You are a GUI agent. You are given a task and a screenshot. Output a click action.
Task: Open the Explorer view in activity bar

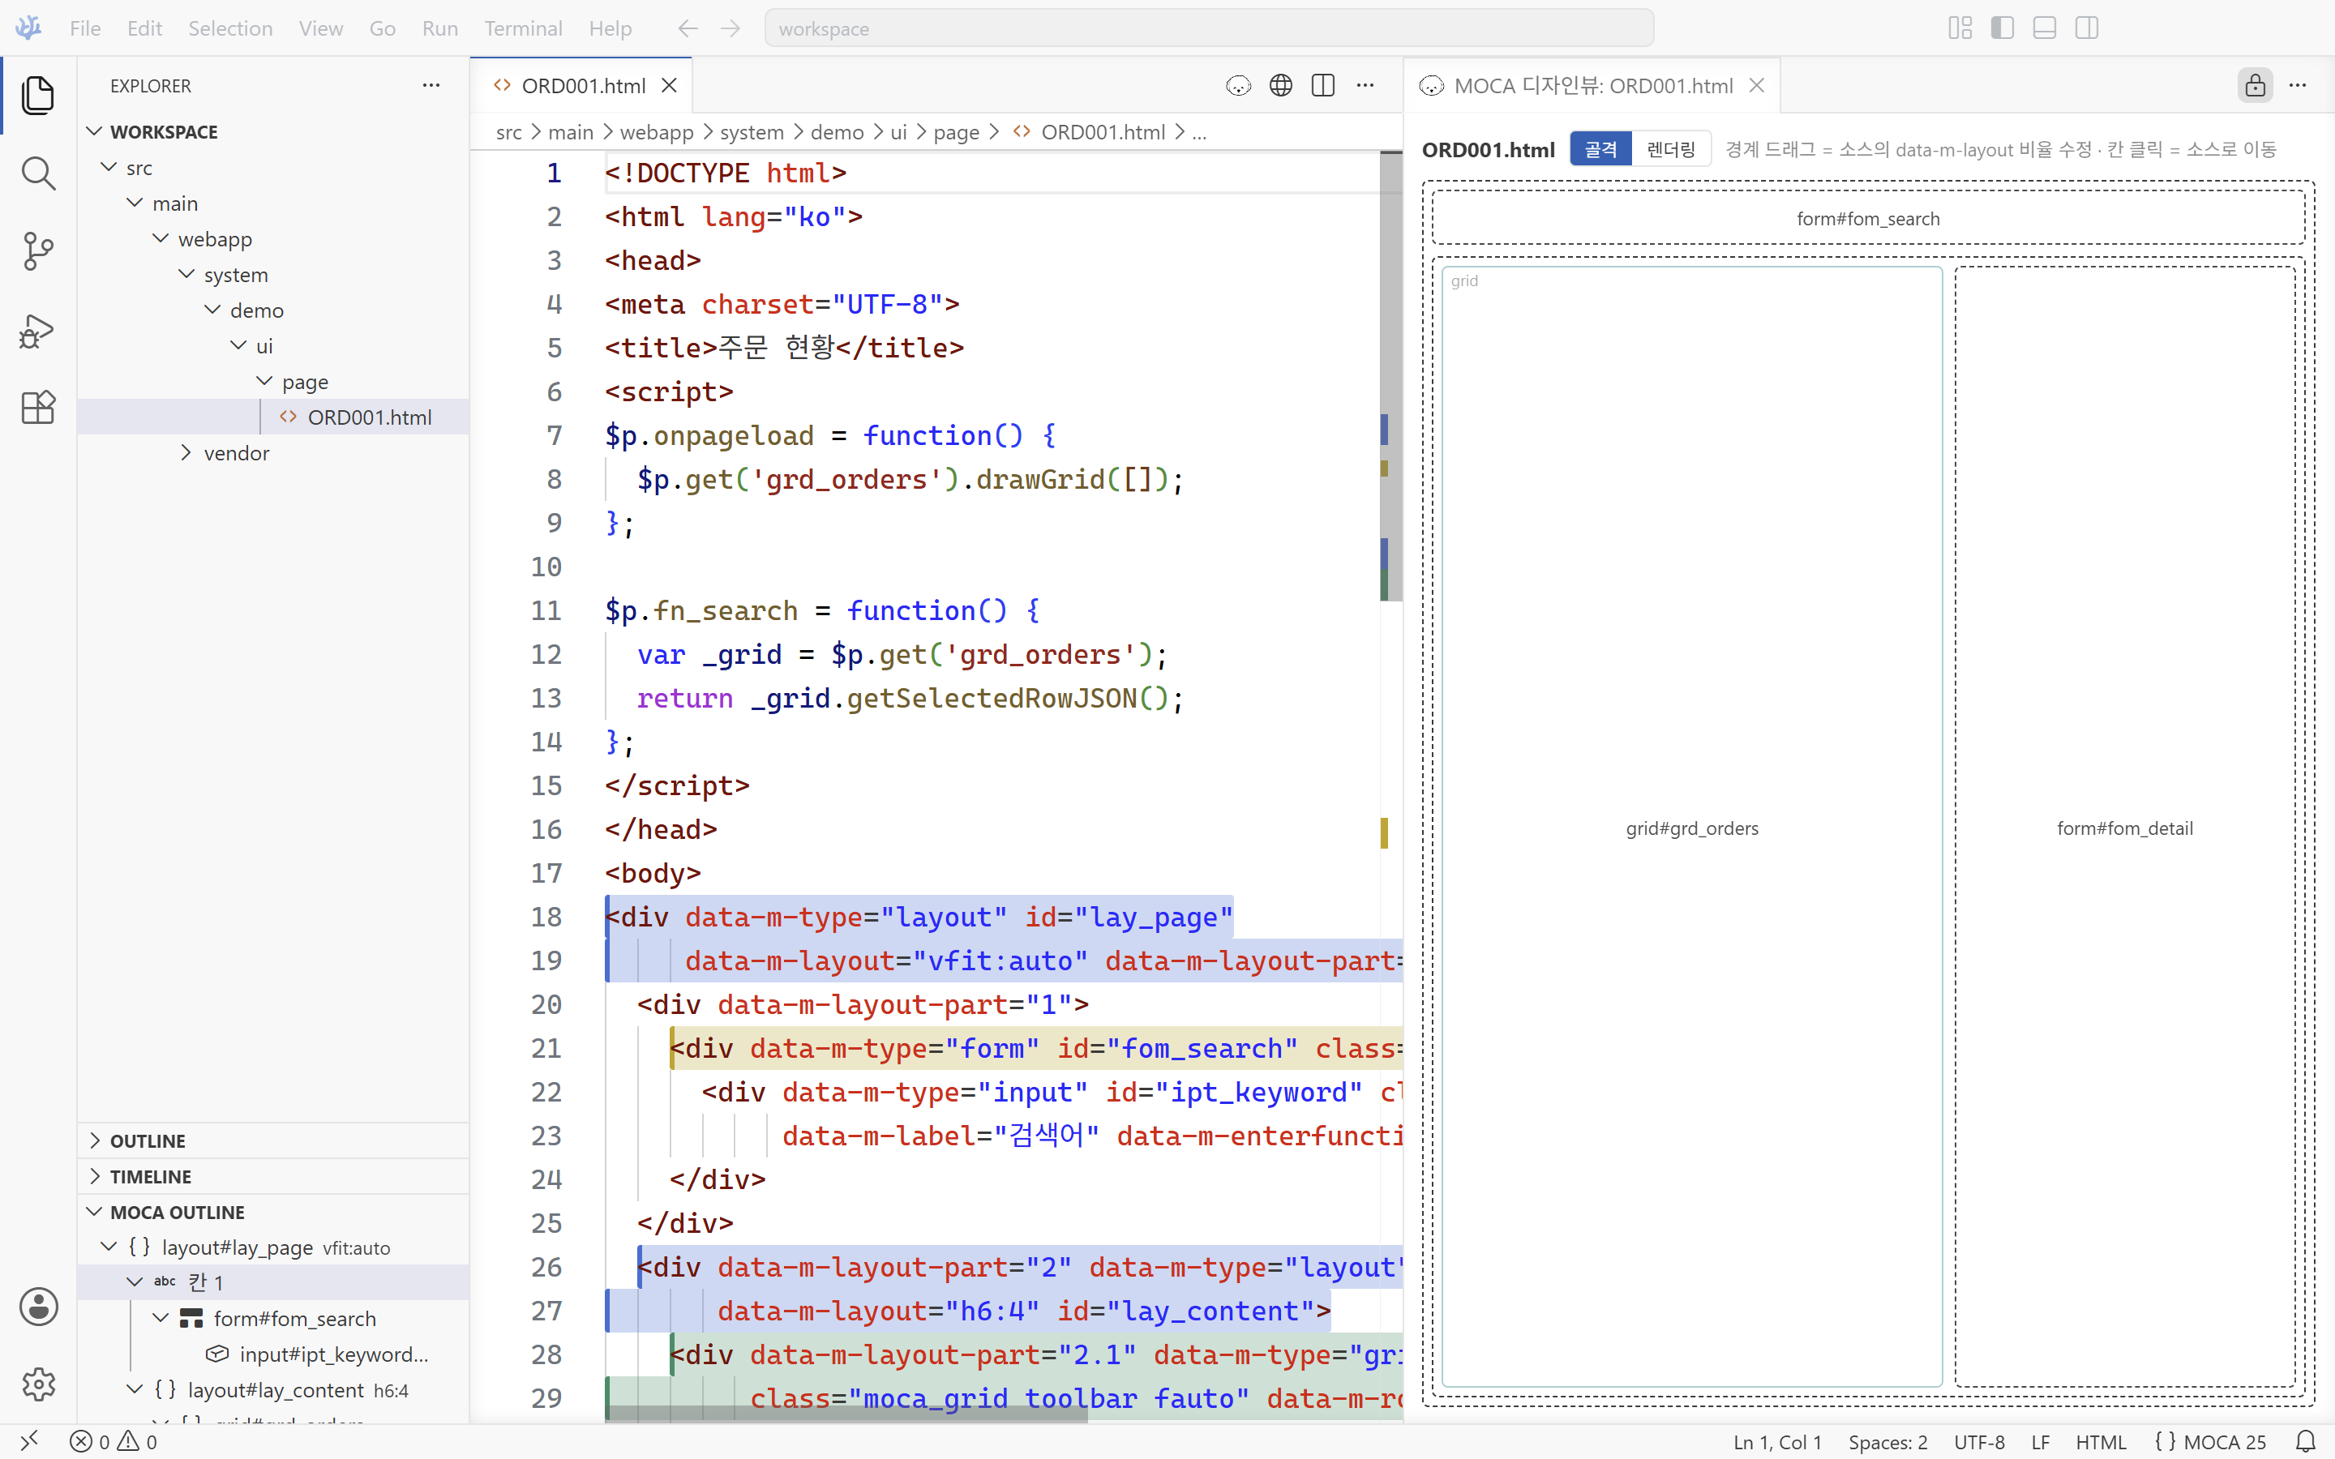[37, 95]
